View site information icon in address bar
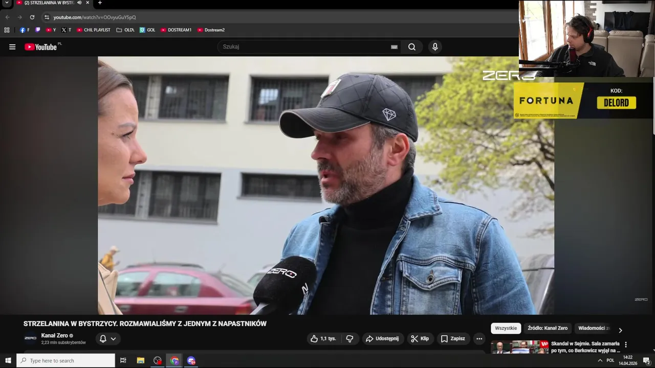Image resolution: width=655 pixels, height=368 pixels. 47,17
